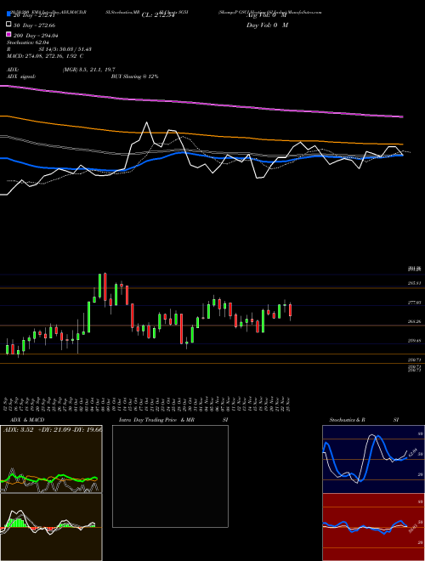Click the 'CL: 272.54' closing price label
The image size is (425, 561).
[158, 15]
